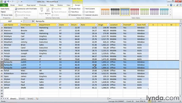Screen dimensions: 182x103
Task: Click the insert function fx icon
Action: (x=33, y=21)
